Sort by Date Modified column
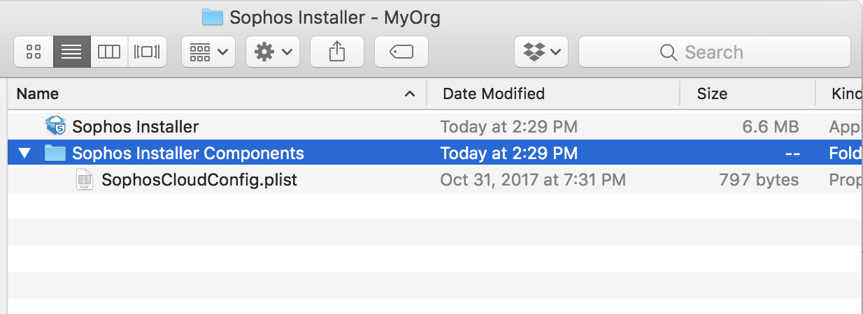Screen dimensions: 863x314 [x=494, y=94]
